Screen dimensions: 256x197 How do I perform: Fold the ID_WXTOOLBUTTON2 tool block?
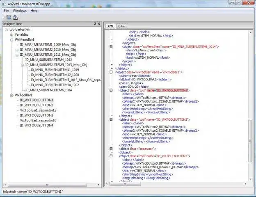111,119
